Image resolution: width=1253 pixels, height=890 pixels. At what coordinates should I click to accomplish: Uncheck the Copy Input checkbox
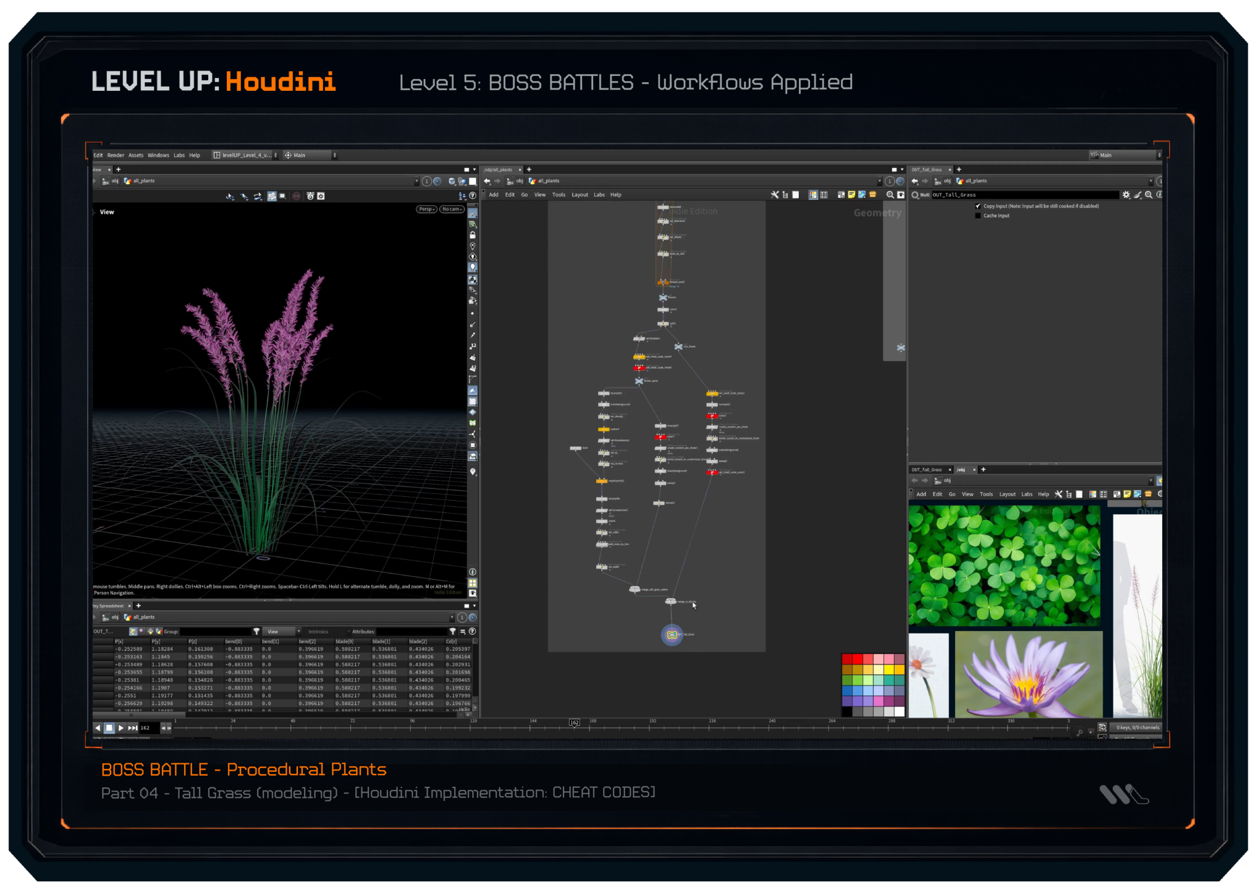click(977, 206)
